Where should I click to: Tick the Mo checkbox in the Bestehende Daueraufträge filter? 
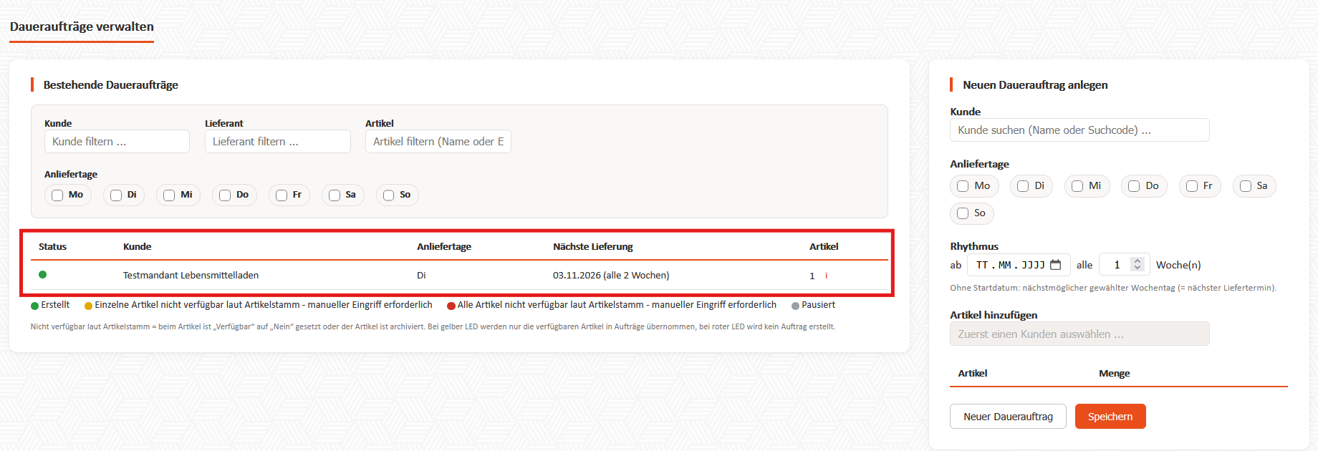point(57,195)
